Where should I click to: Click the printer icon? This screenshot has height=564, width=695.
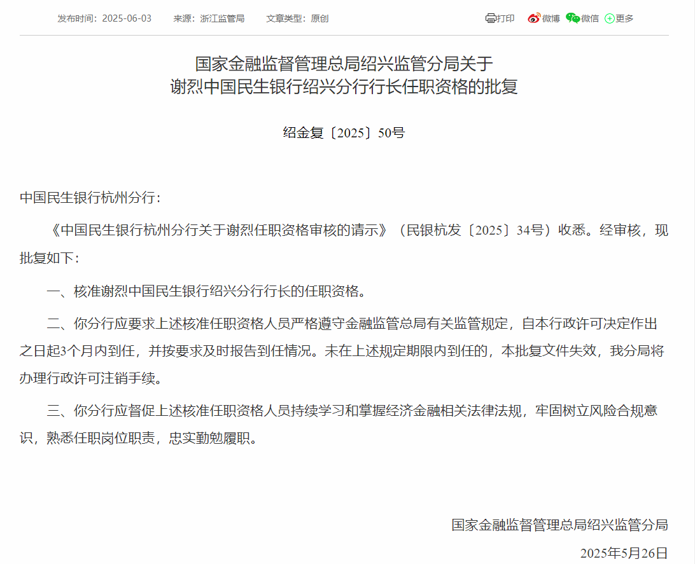point(491,18)
